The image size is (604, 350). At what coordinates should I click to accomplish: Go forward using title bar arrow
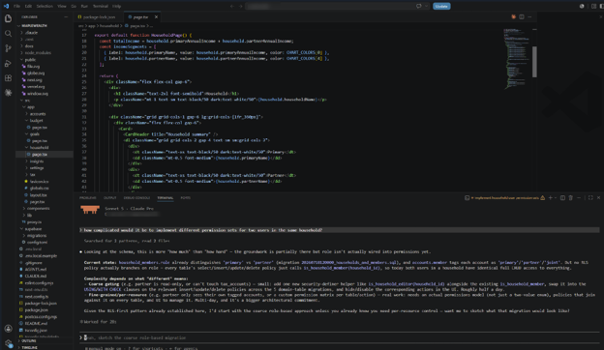241,6
